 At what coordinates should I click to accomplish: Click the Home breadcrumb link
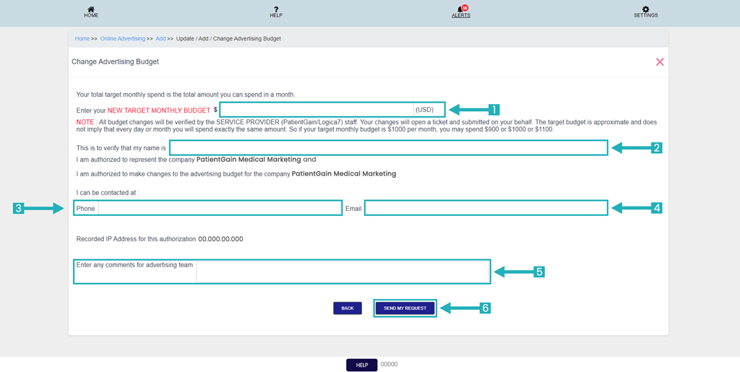[x=82, y=38]
